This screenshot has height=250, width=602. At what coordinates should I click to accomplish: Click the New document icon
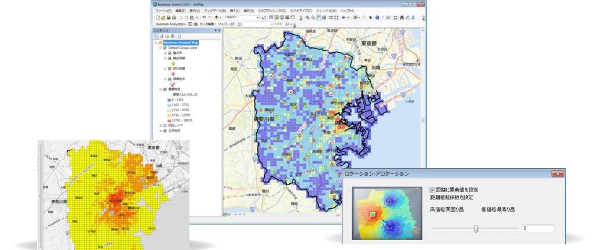click(158, 18)
